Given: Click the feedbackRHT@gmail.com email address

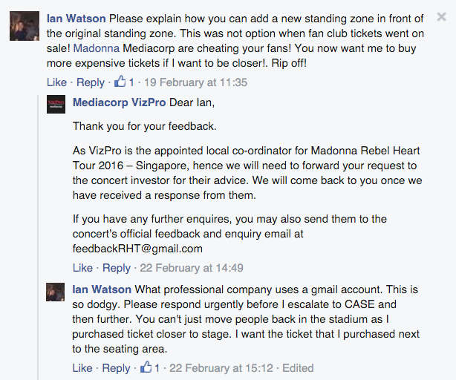Looking at the screenshot, I should coord(137,249).
